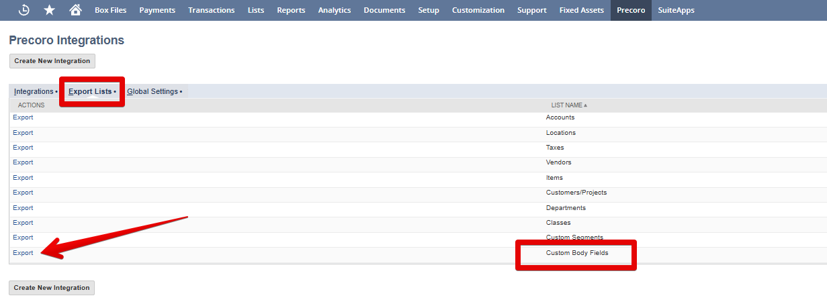827x308 pixels.
Task: Click Export link for Classes
Action: (23, 223)
